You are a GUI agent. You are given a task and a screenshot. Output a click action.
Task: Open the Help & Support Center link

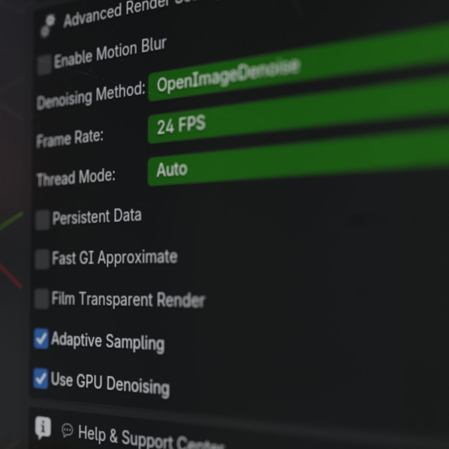tap(151, 437)
